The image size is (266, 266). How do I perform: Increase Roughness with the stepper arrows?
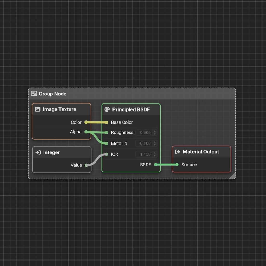pos(155,131)
